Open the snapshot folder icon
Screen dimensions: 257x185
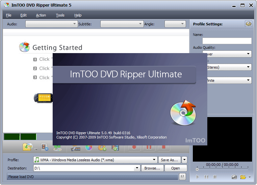tap(243, 177)
